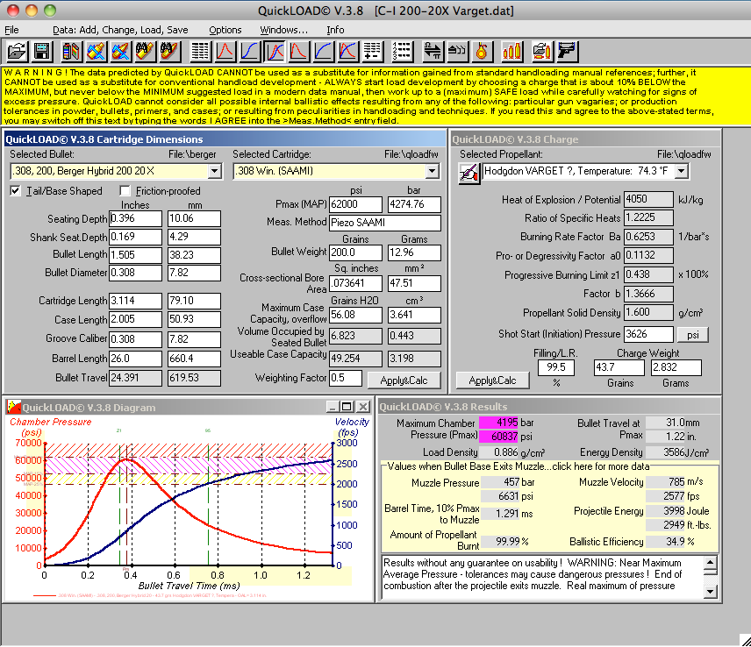Expand the Selected Cartridge dropdown
This screenshot has height=647, width=751.
432,171
